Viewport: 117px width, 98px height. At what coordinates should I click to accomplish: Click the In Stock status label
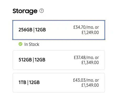tap(32, 44)
